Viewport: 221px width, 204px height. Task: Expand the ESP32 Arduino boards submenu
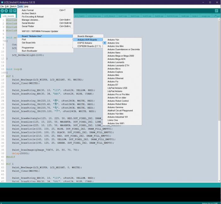pyautogui.click(x=88, y=43)
